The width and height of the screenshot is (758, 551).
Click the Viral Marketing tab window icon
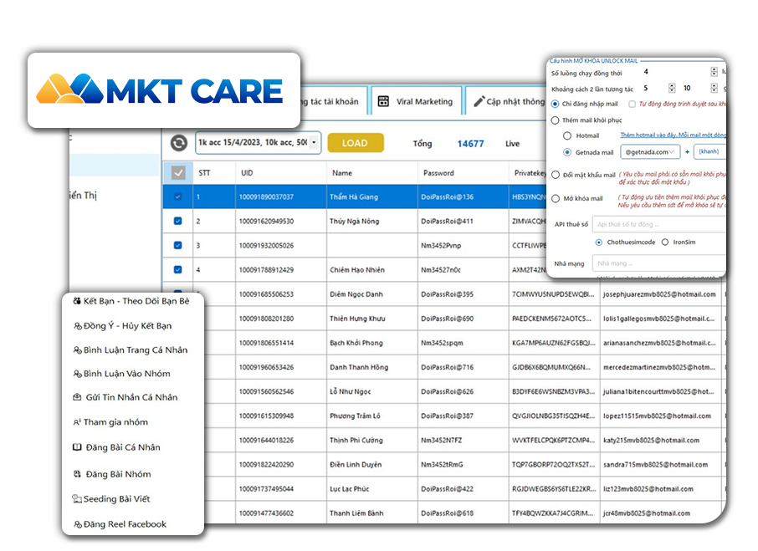point(383,101)
